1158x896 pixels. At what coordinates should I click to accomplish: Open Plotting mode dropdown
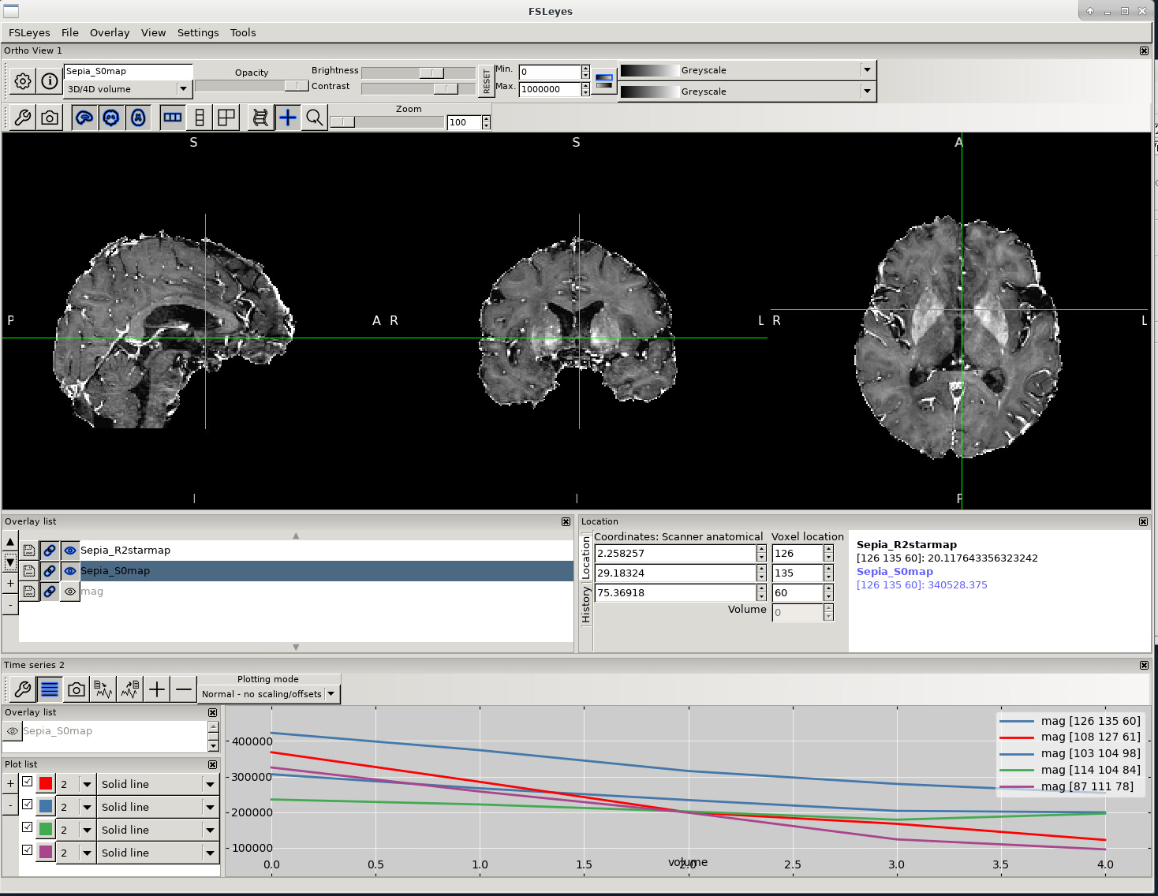point(268,694)
